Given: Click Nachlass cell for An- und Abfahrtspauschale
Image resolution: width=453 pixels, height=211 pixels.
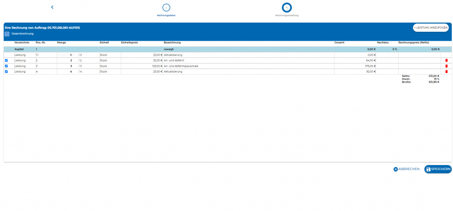Looking at the screenshot, I should click(x=386, y=66).
